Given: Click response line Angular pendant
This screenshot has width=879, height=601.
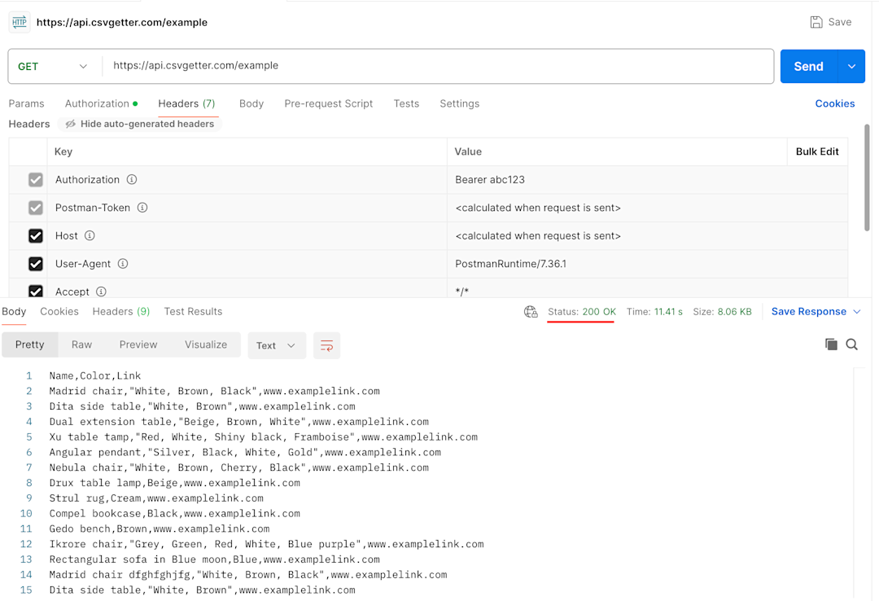Looking at the screenshot, I should [x=245, y=452].
